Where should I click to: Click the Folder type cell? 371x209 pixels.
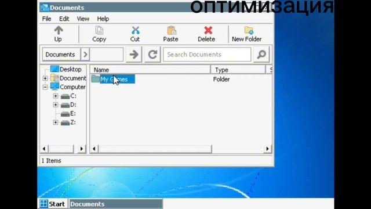pos(221,79)
